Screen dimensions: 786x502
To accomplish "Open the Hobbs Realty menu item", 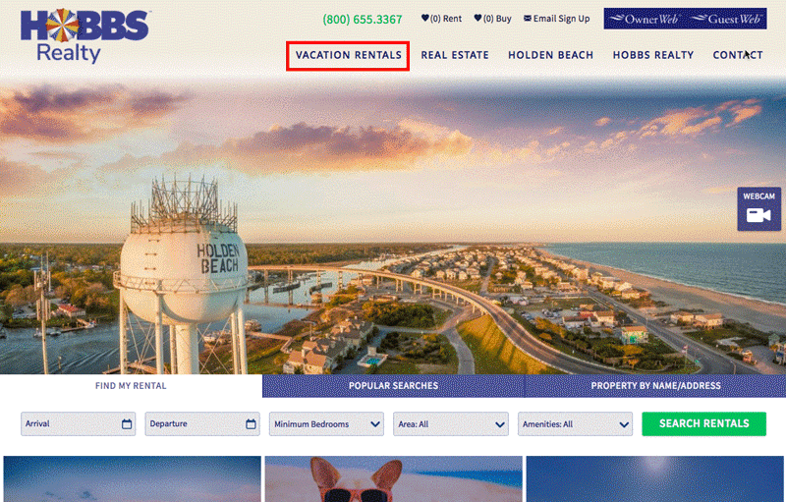I will click(653, 55).
